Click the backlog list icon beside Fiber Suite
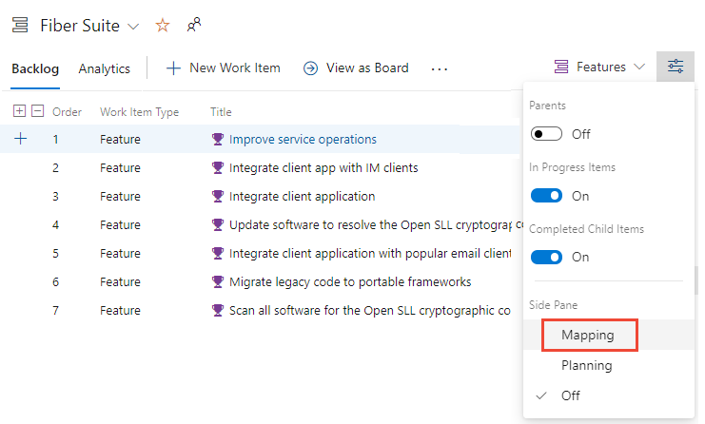Viewport: 705px width, 424px height. [20, 25]
